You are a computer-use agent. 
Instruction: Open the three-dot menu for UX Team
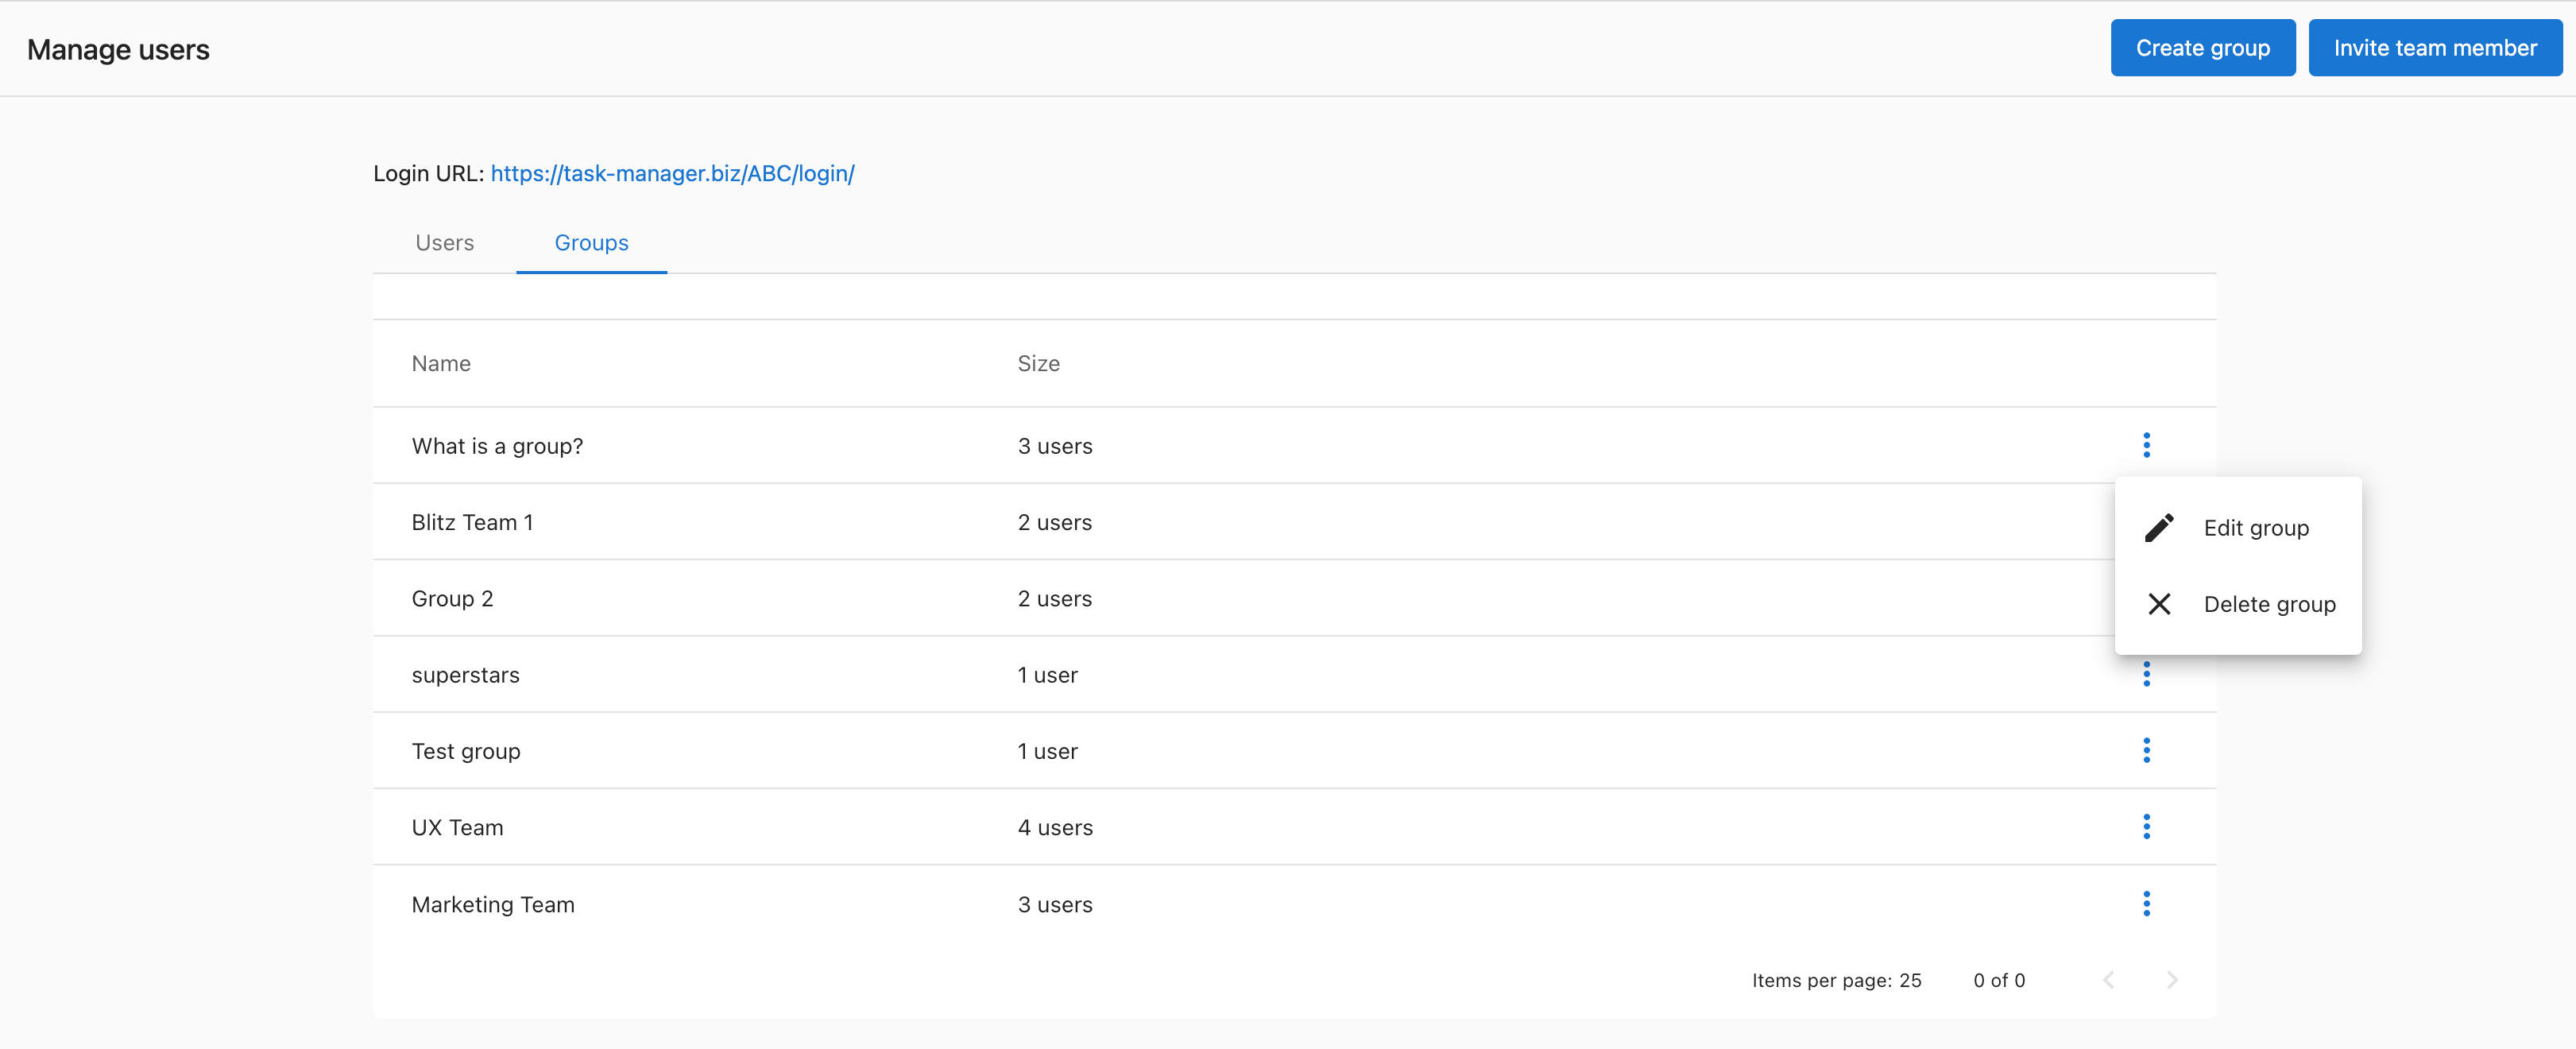click(x=2146, y=827)
